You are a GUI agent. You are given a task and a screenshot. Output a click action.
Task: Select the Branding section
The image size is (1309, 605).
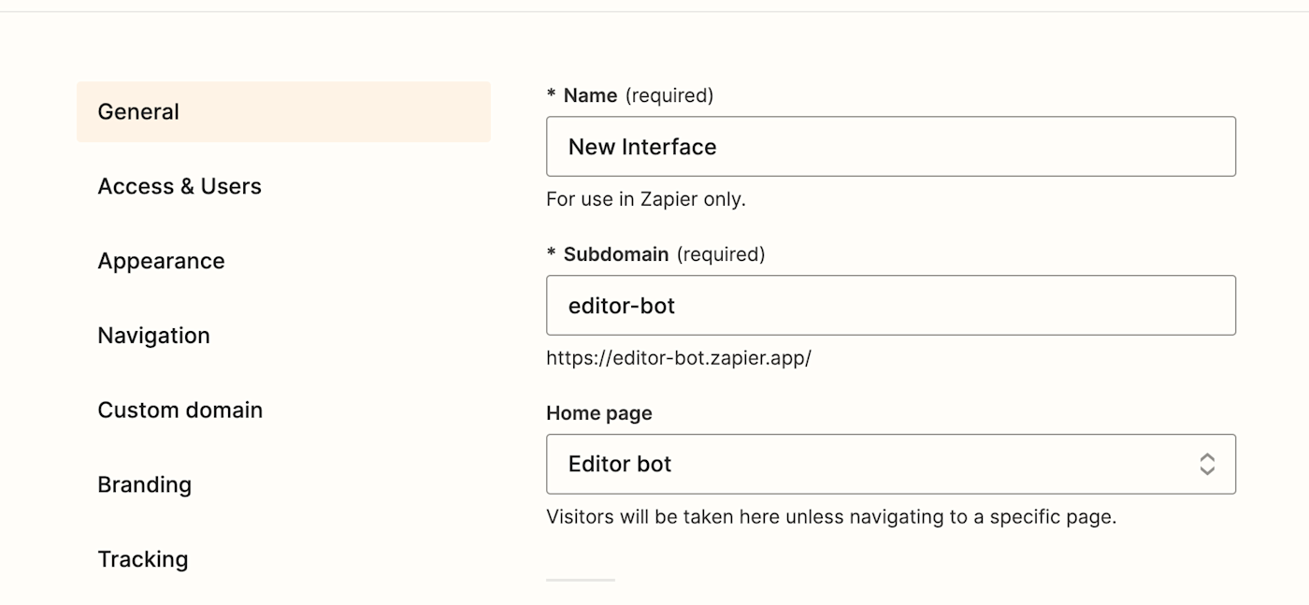[144, 484]
